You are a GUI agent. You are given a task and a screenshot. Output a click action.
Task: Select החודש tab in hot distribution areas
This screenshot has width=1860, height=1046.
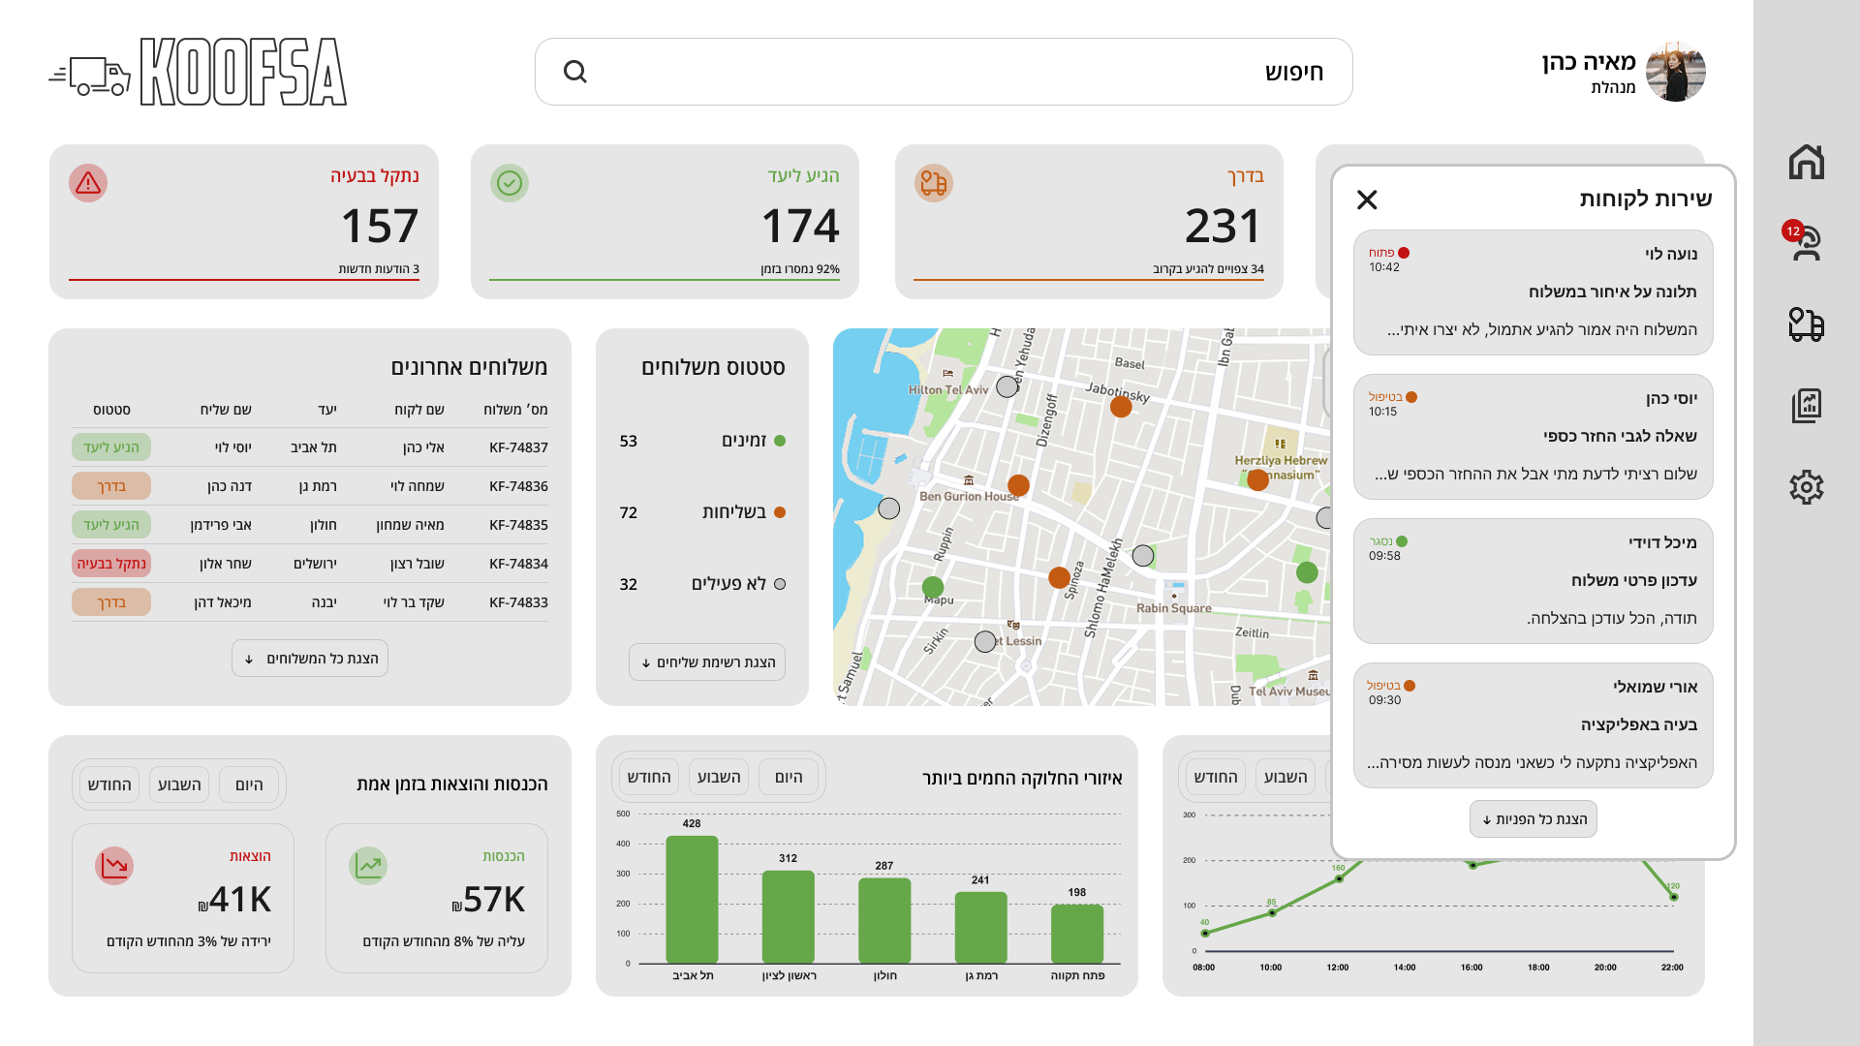coord(649,778)
